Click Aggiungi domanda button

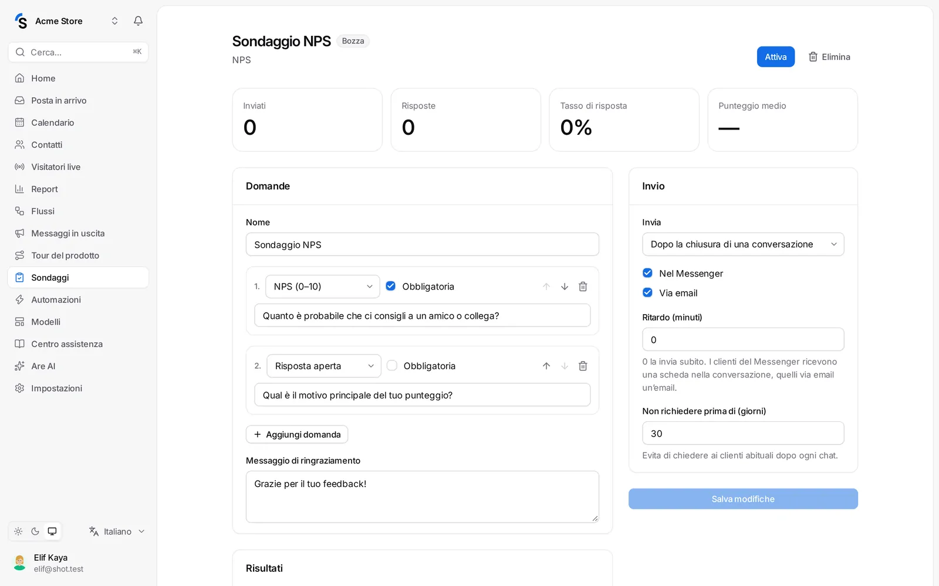coord(297,434)
